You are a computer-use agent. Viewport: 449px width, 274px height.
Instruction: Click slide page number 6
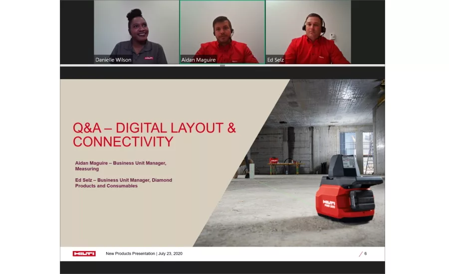365,254
